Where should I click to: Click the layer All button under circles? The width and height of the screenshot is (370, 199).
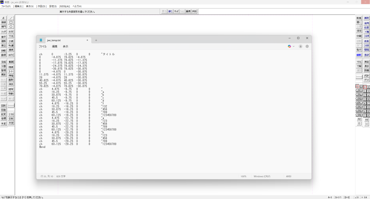[359, 119]
